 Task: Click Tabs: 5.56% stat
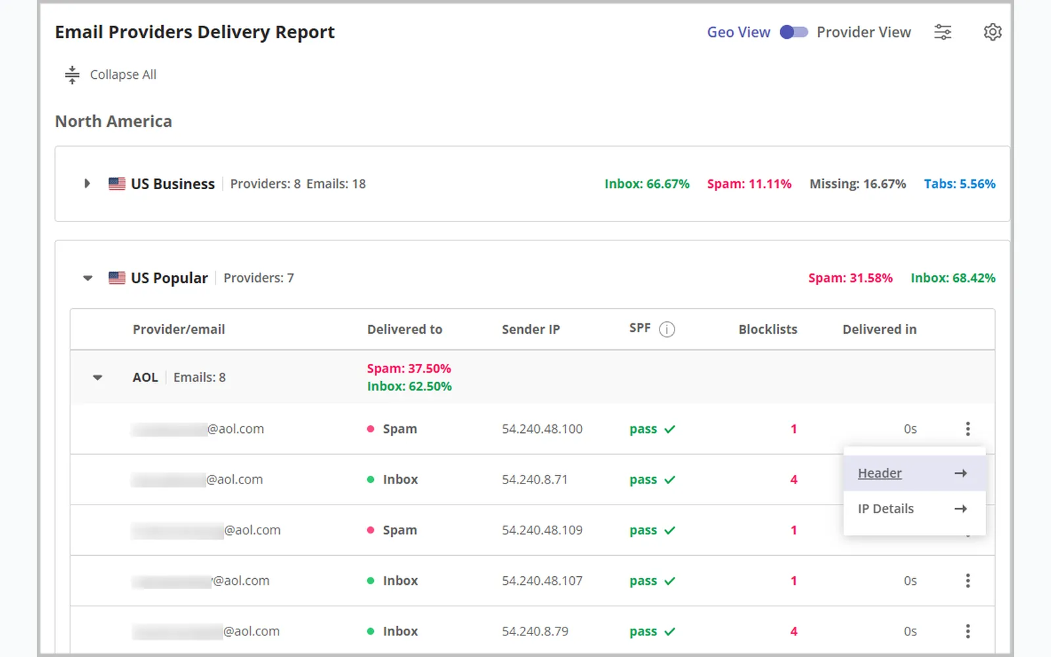960,184
